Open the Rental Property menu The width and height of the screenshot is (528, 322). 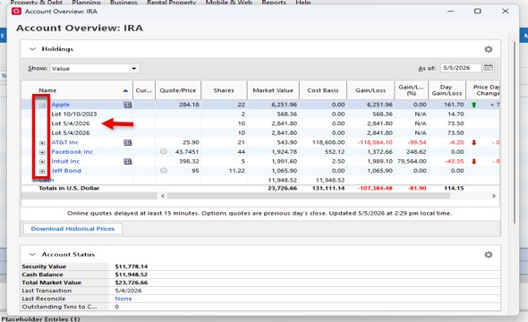(x=172, y=3)
